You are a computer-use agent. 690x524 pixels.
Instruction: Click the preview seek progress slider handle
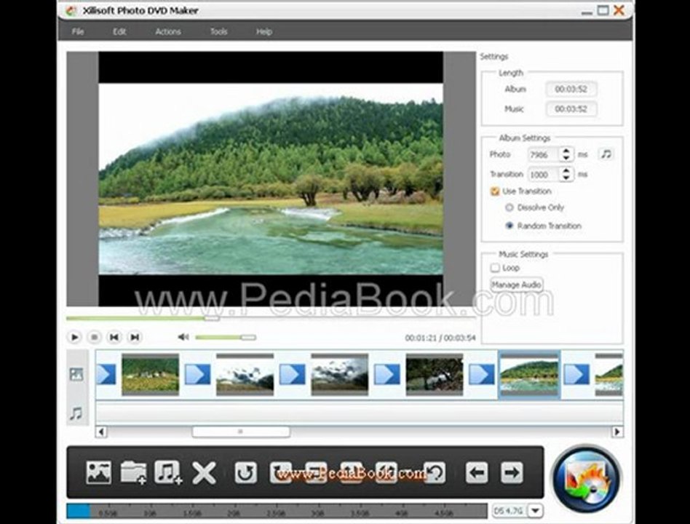tap(212, 318)
